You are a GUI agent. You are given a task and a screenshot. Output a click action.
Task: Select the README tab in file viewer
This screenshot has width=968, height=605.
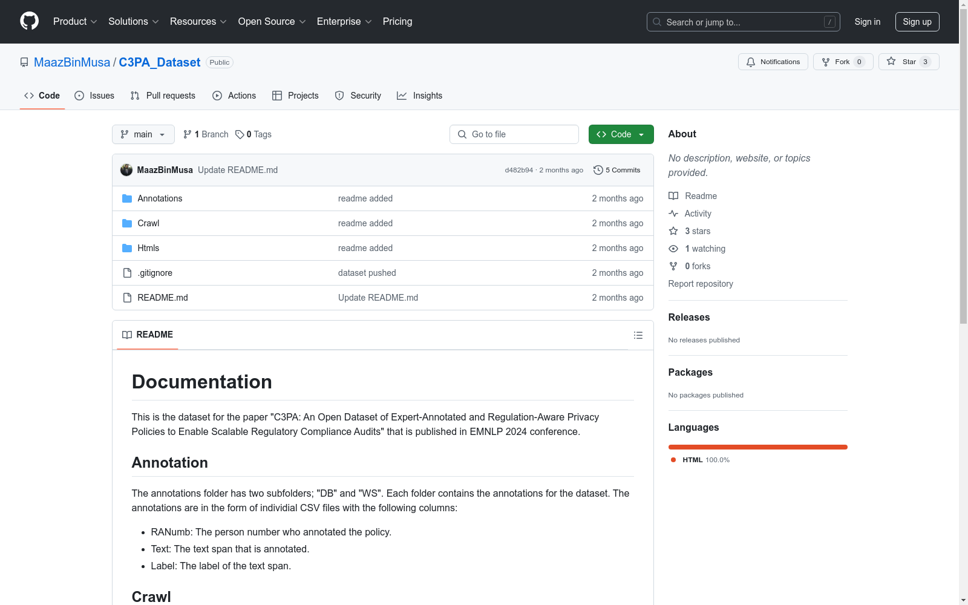coord(148,335)
